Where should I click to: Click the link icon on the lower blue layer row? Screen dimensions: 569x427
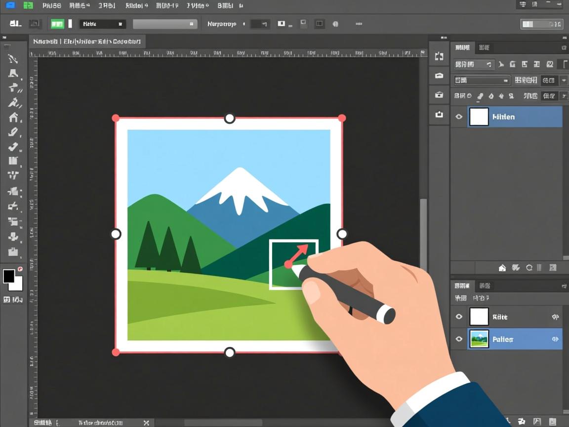click(x=555, y=340)
